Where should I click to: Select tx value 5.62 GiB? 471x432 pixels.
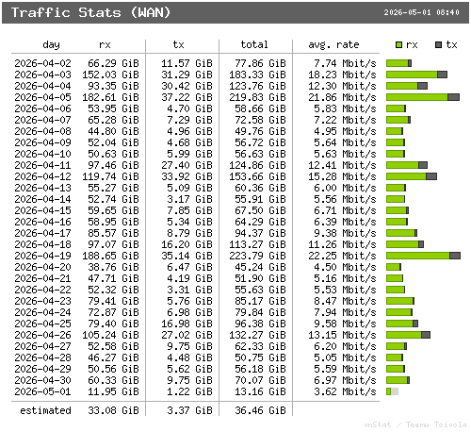pyautogui.click(x=189, y=369)
